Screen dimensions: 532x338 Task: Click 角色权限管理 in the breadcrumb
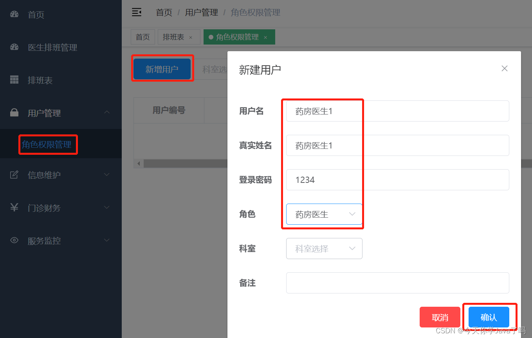(x=256, y=13)
